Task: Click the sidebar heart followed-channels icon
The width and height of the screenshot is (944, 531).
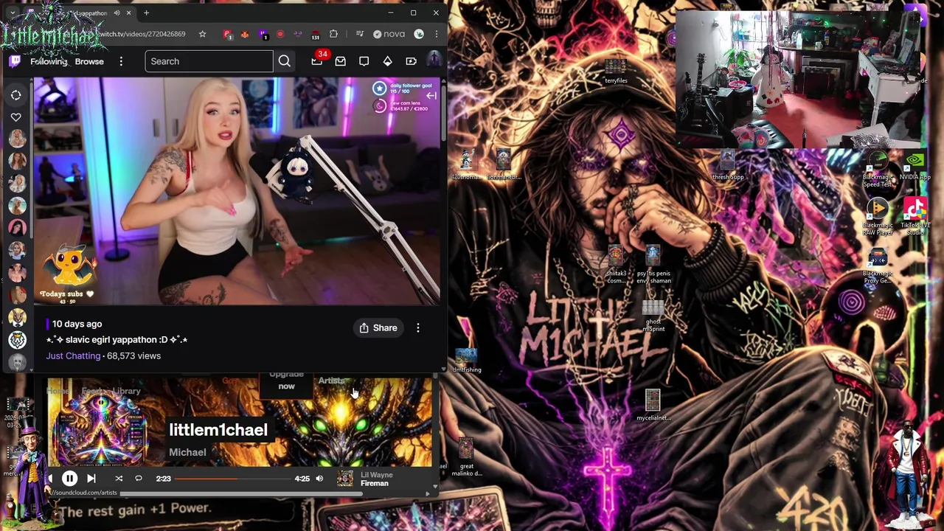Action: tap(16, 117)
